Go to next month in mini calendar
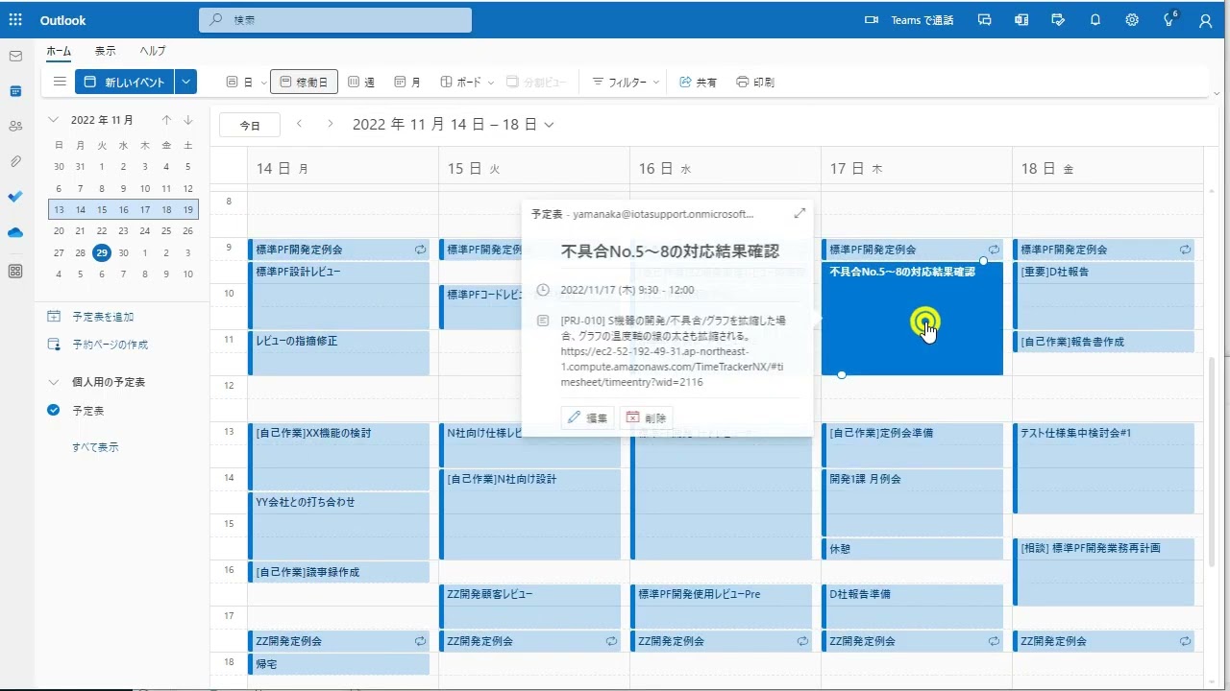Screen dimensions: 1230x691 [x=188, y=120]
